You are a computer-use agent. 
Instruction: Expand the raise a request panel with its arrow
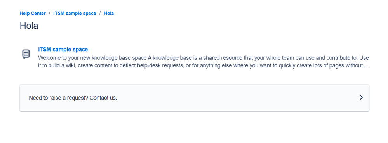point(361,98)
